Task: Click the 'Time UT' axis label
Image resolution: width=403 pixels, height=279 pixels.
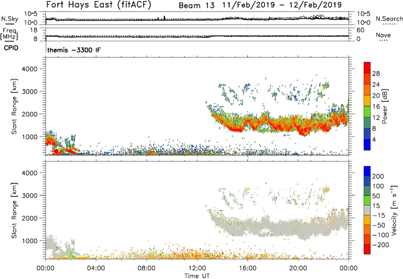Action: coord(197,276)
